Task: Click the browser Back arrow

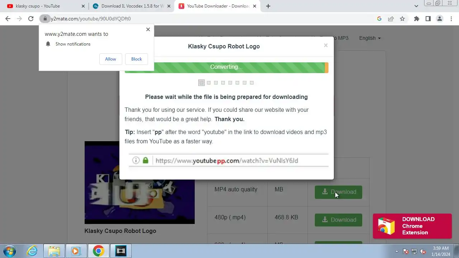Action: point(8,19)
